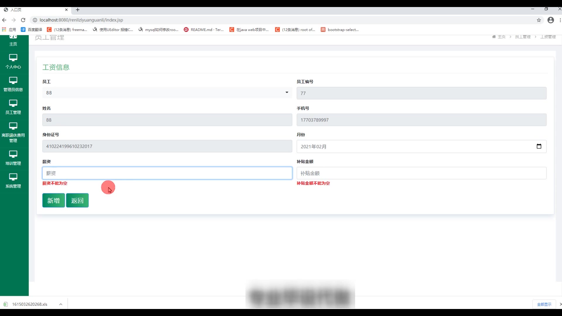The image size is (562, 316).
Task: Open 培训管理 sidebar icon
Action: [13, 154]
